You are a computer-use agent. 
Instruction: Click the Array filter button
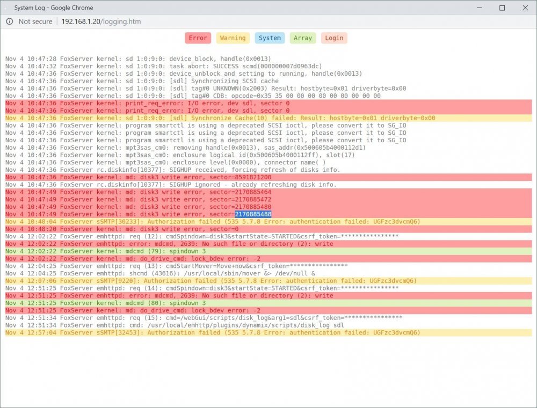[x=303, y=38]
